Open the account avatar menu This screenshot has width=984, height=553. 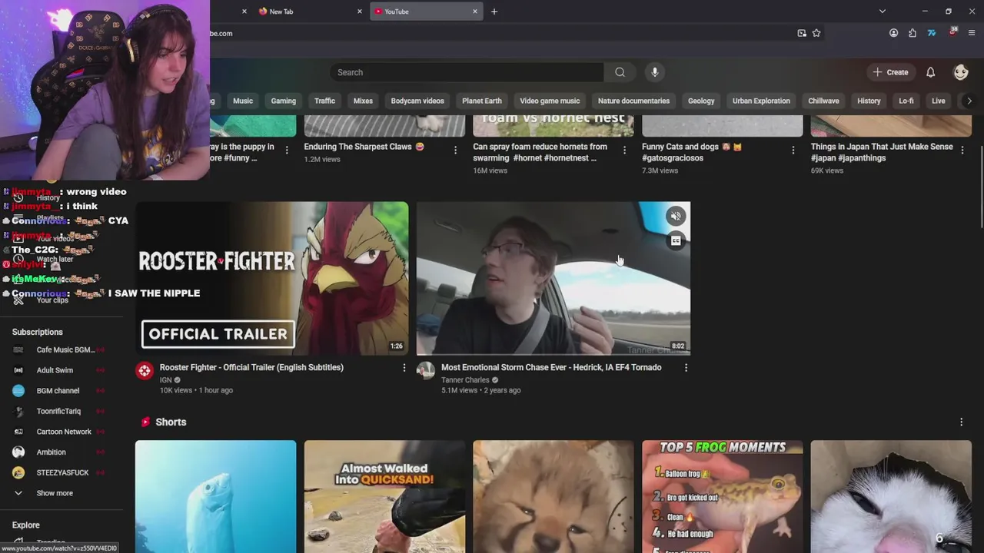click(x=961, y=72)
